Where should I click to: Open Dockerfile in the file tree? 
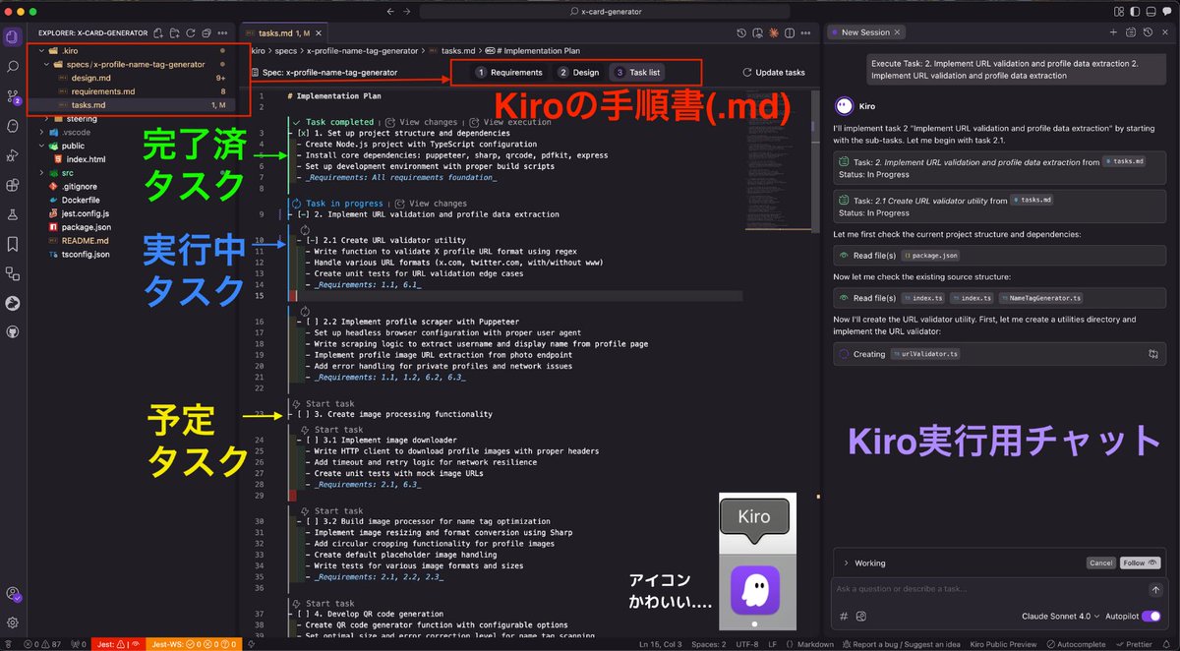tap(81, 200)
